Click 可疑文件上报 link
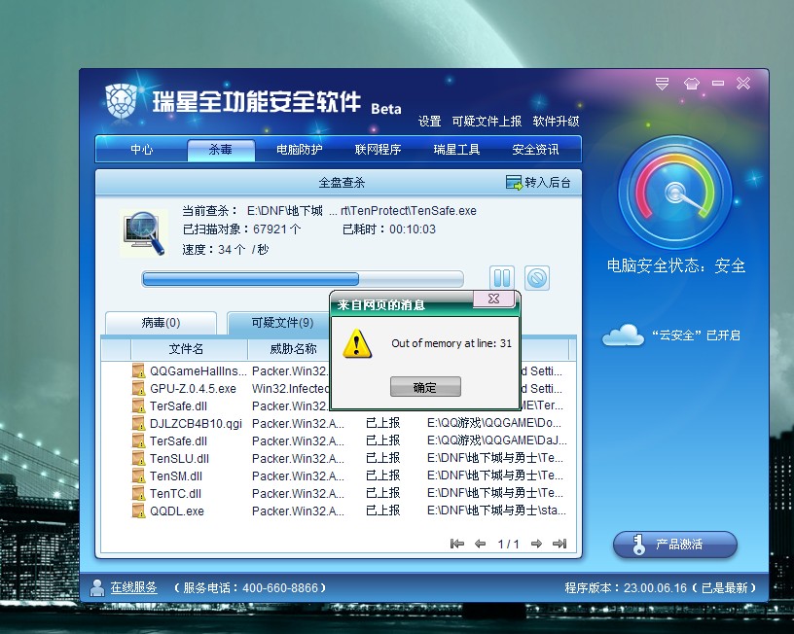The height and width of the screenshot is (634, 794). pyautogui.click(x=487, y=122)
